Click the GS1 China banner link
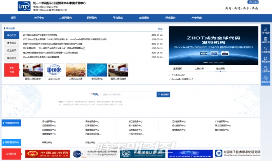 point(95,154)
